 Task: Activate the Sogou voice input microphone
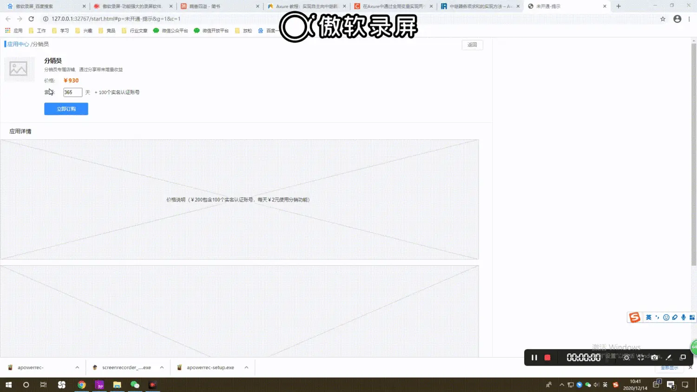point(683,317)
